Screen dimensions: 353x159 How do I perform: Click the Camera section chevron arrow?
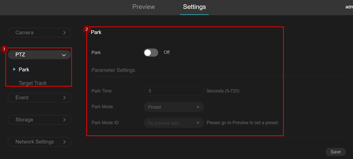tap(64, 33)
